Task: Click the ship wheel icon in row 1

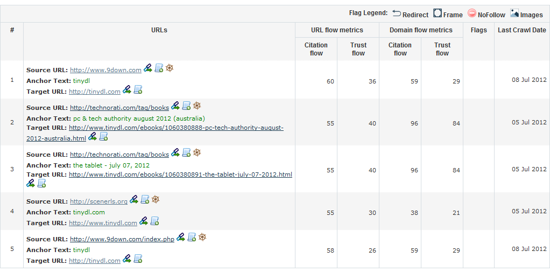Action: 170,68
